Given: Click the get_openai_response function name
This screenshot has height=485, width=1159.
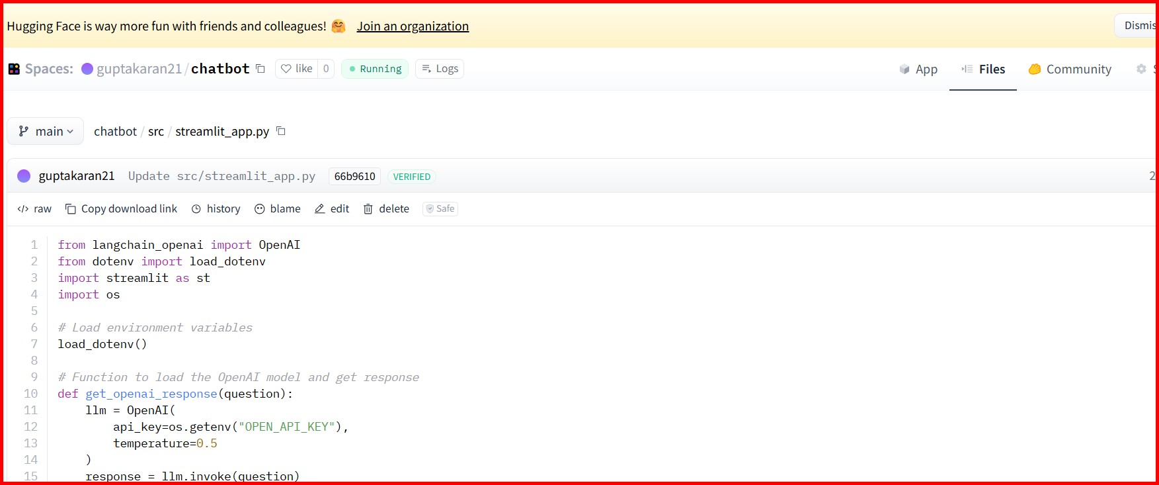Looking at the screenshot, I should (151, 394).
